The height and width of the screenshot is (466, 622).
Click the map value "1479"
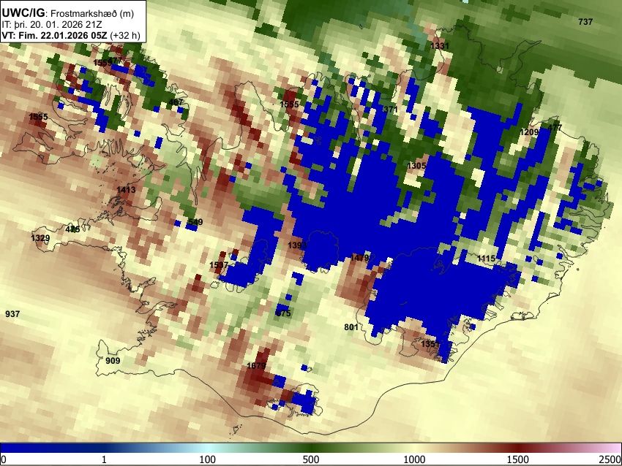pyautogui.click(x=360, y=258)
